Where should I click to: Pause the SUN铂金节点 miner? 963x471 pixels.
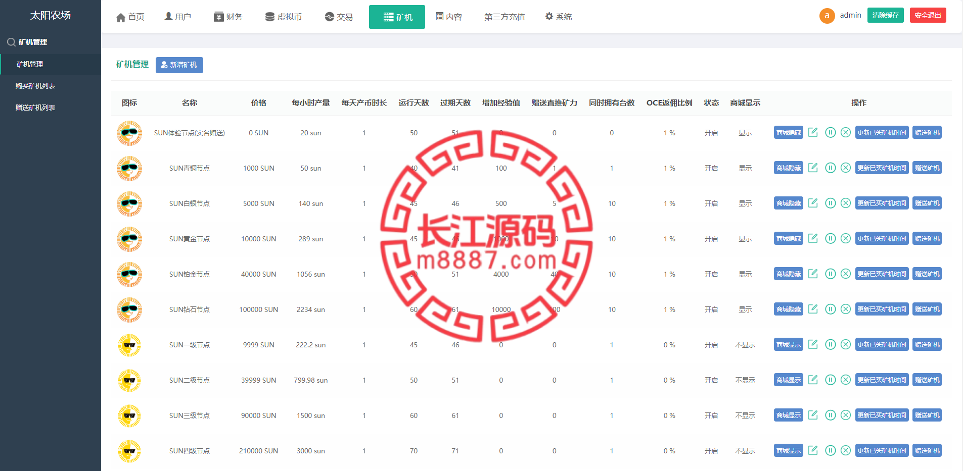click(x=830, y=274)
